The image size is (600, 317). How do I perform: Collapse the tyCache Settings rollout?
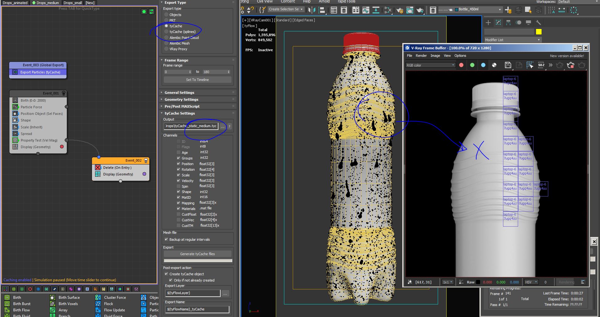(179, 113)
